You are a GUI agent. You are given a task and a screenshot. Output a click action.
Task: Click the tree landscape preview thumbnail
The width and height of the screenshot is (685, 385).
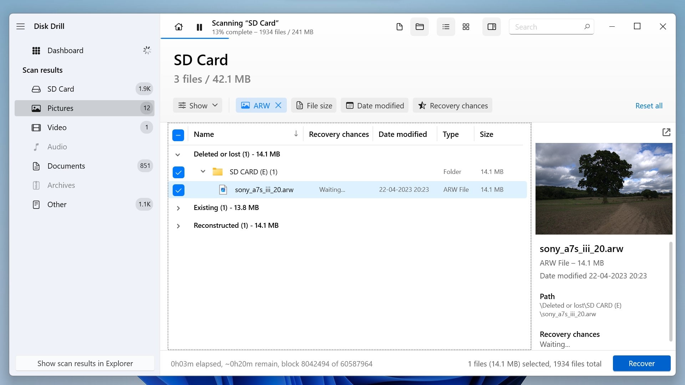(604, 189)
